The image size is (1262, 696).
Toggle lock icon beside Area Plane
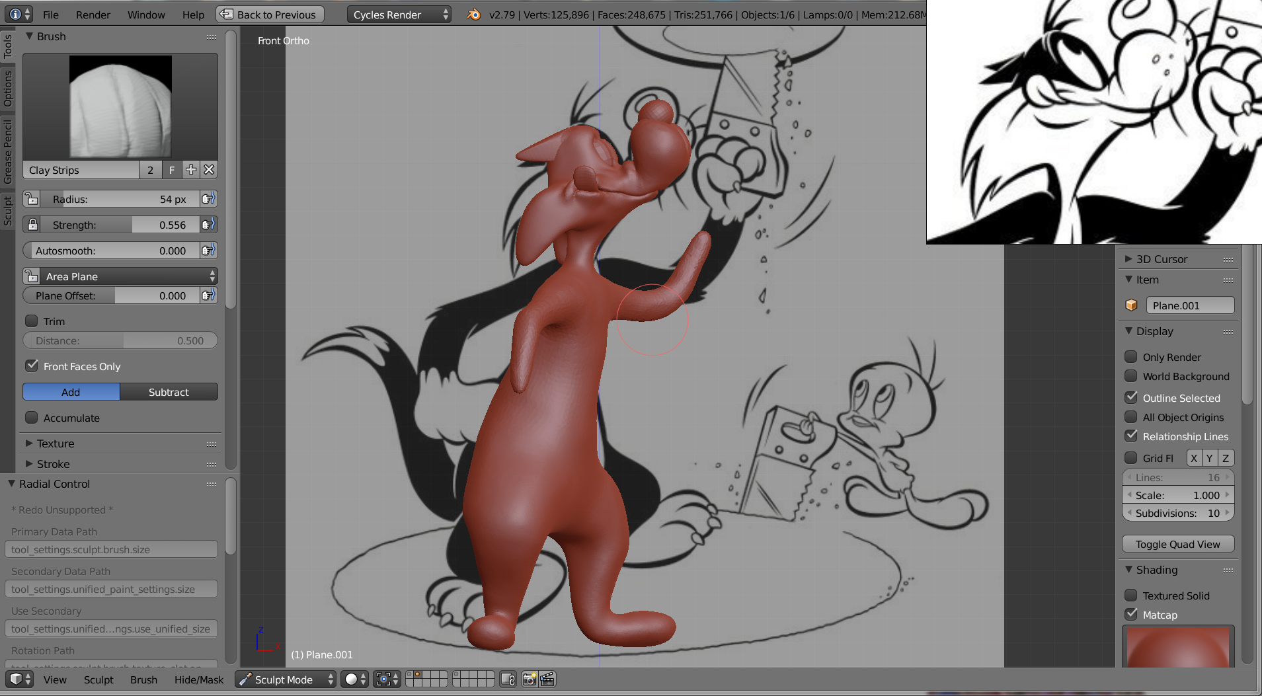(32, 276)
